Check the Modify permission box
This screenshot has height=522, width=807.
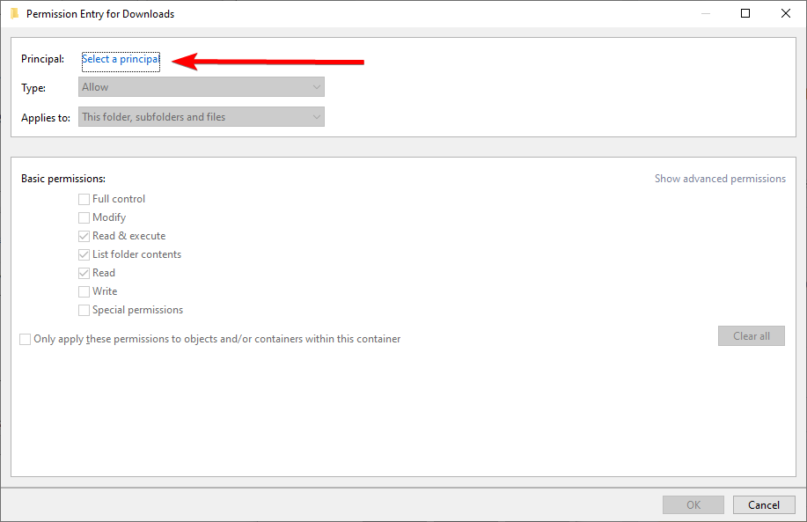pyautogui.click(x=84, y=218)
